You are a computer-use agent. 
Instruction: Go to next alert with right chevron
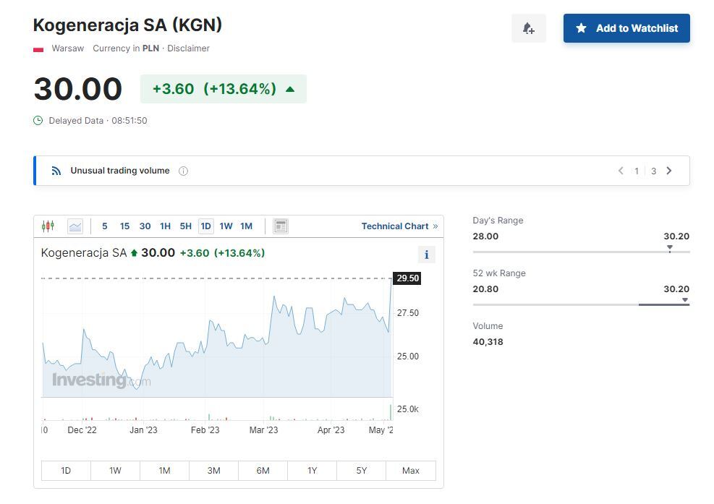[x=668, y=171]
